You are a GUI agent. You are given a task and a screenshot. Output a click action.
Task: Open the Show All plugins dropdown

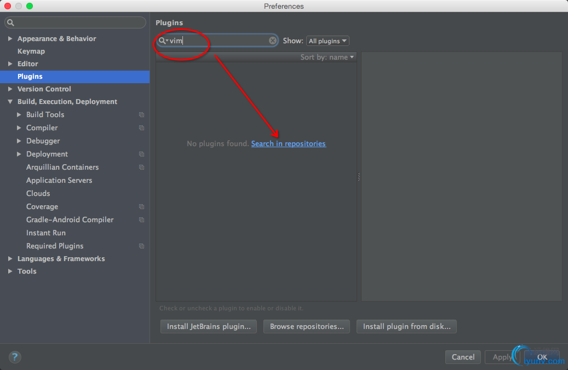pos(328,41)
